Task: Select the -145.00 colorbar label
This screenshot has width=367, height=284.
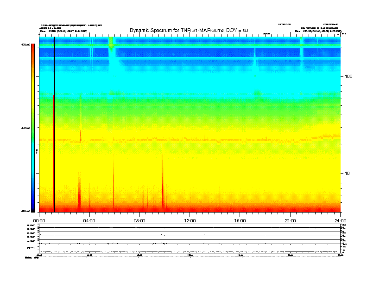Action: pyautogui.click(x=25, y=128)
